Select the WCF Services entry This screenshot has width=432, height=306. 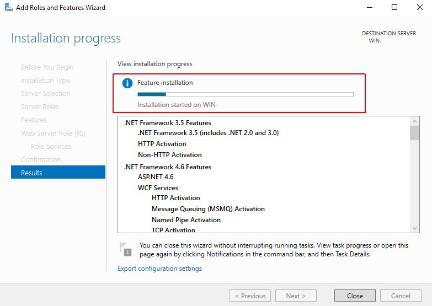click(x=158, y=188)
